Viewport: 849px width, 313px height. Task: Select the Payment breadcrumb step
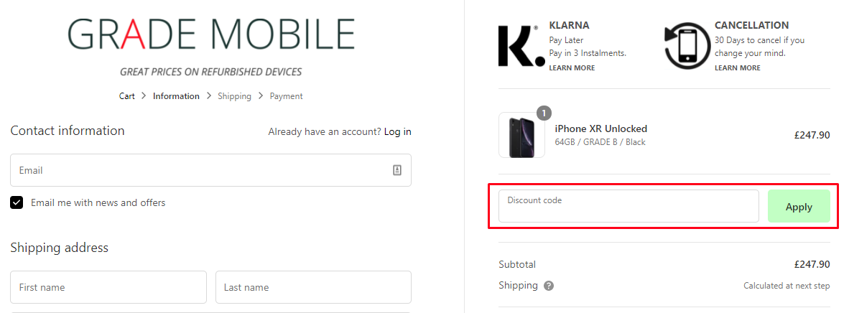point(286,96)
